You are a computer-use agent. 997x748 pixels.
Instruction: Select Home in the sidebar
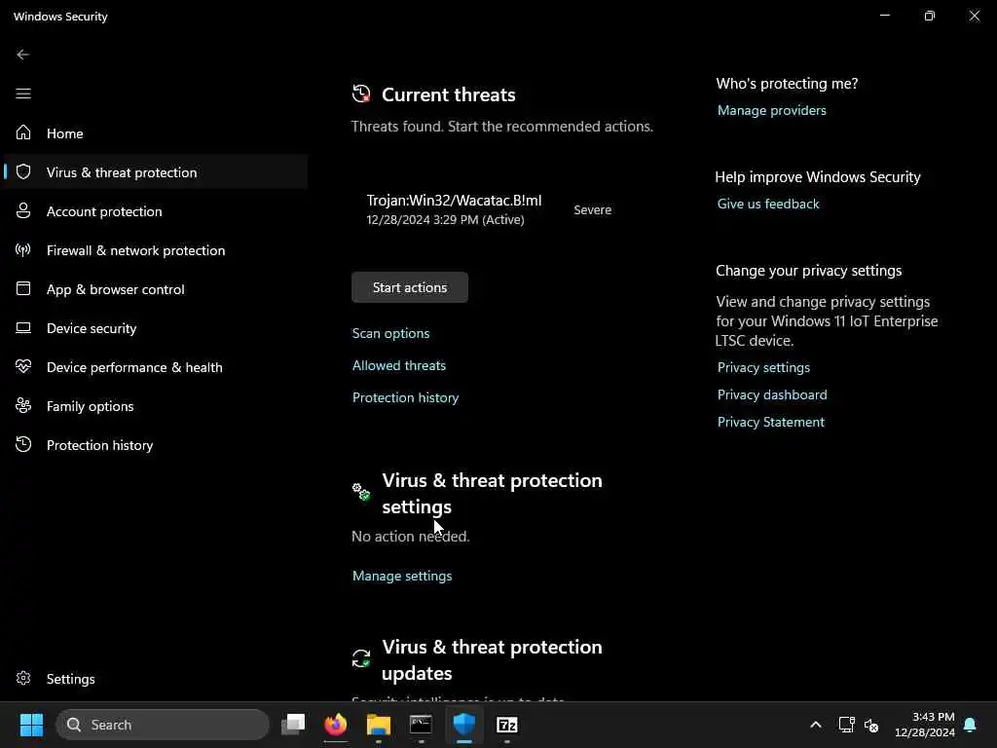(x=155, y=132)
